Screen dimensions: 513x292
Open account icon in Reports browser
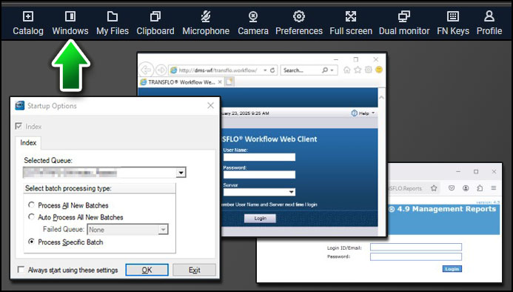click(x=466, y=188)
